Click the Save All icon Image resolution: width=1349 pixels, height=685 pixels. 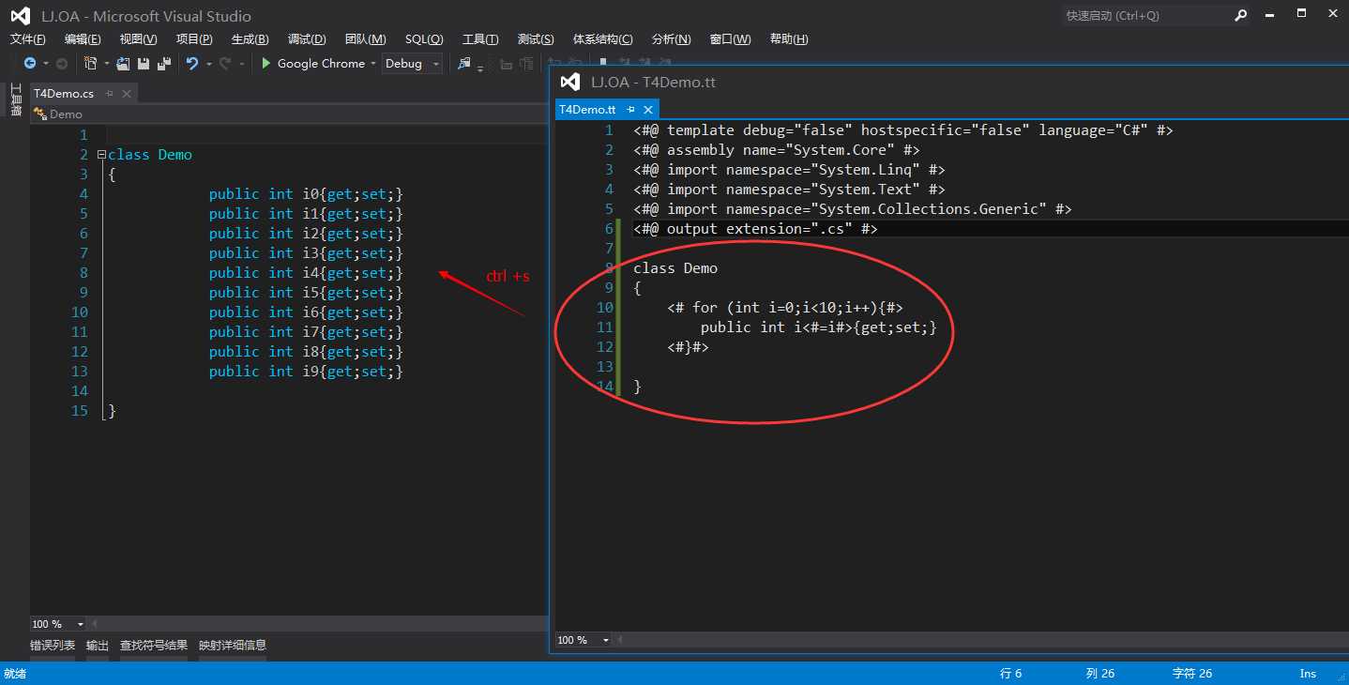164,64
